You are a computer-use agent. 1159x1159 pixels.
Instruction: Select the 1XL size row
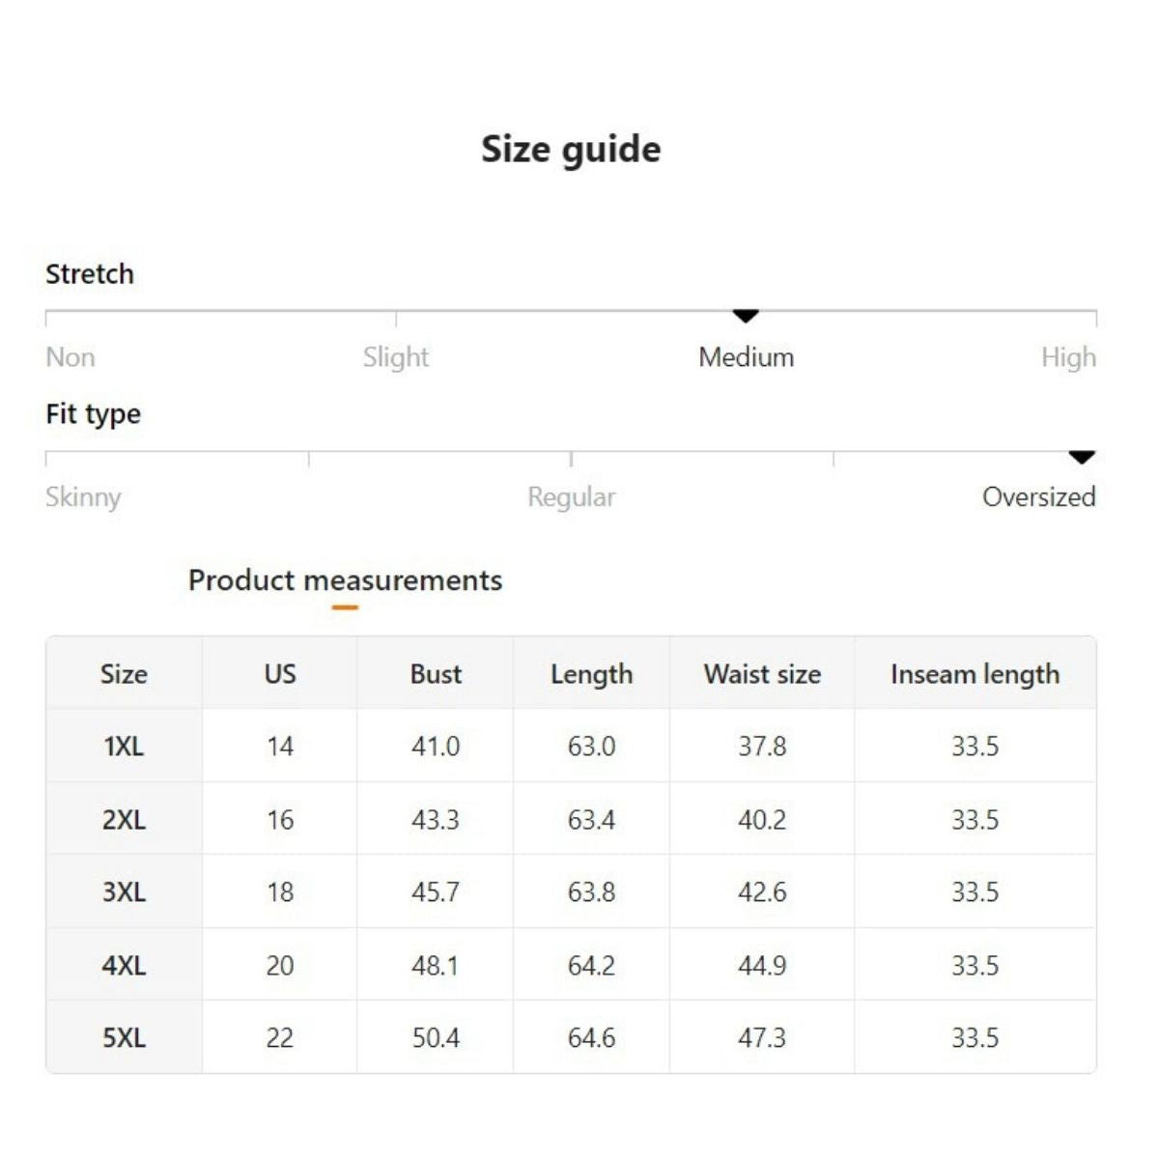[x=124, y=747]
